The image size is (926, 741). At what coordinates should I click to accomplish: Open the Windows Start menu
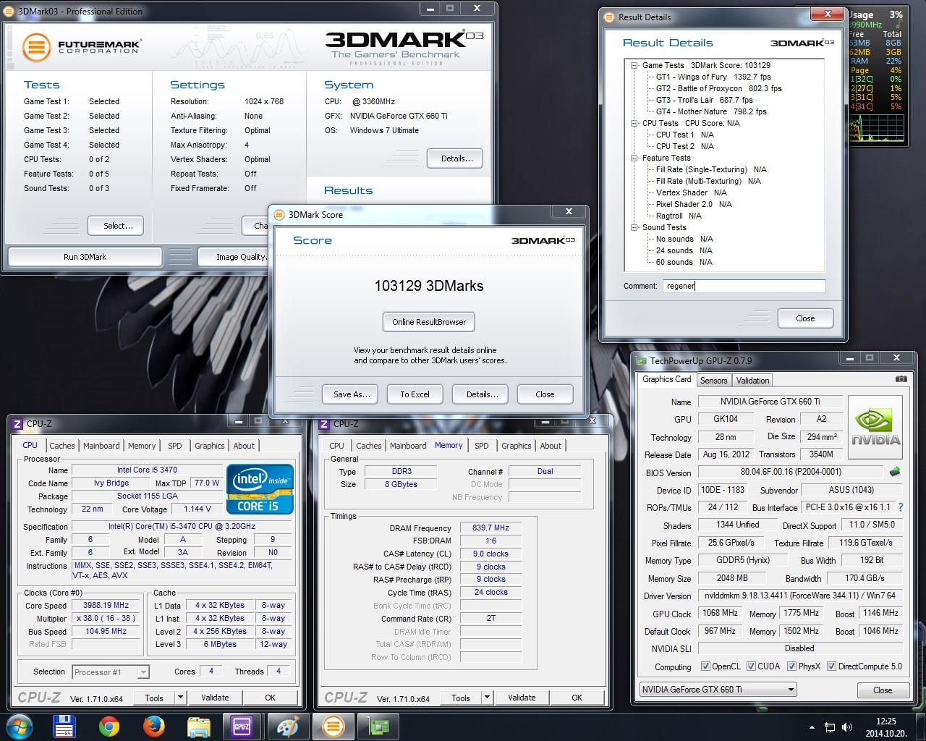click(x=19, y=726)
